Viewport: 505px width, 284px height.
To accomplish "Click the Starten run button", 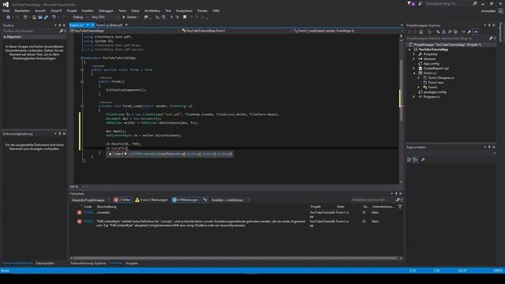I will 129,17.
